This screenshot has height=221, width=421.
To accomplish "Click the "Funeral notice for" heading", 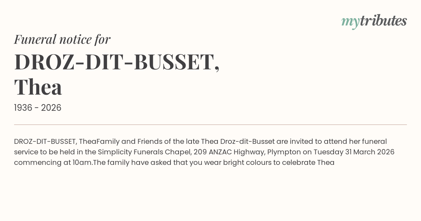I will click(x=62, y=39).
